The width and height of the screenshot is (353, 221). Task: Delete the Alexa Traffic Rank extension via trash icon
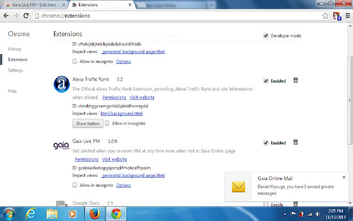tap(296, 80)
